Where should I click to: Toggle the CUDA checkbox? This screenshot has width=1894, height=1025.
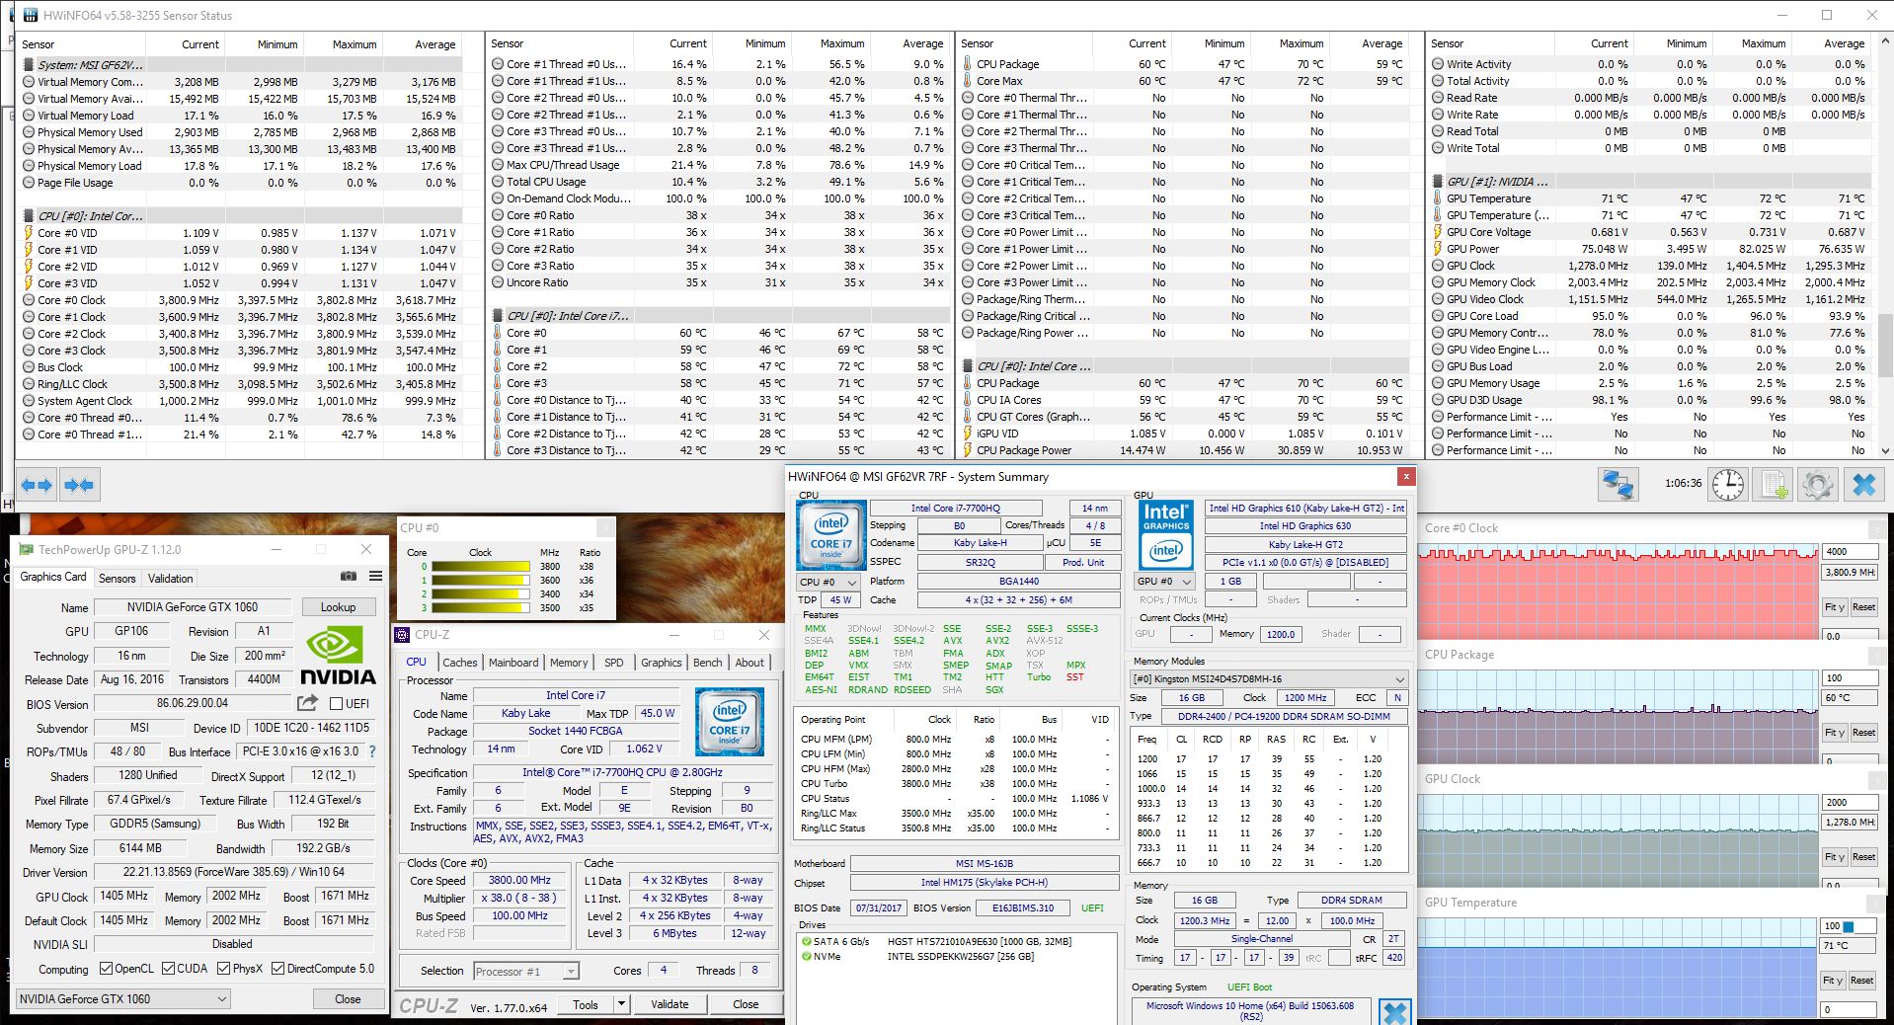tap(169, 969)
